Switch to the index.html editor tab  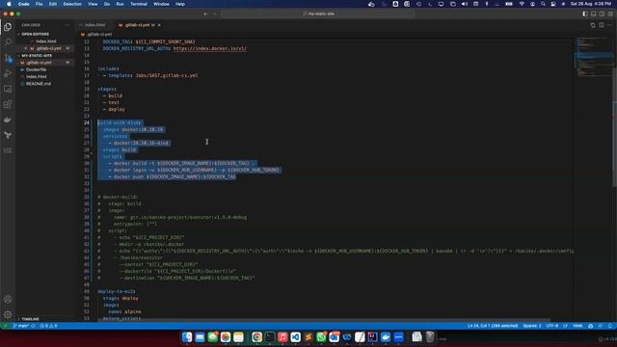click(94, 25)
